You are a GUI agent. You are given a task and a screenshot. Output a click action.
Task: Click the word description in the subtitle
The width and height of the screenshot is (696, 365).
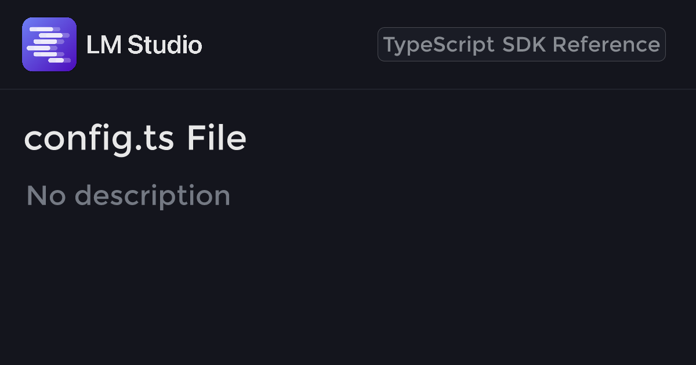point(153,196)
